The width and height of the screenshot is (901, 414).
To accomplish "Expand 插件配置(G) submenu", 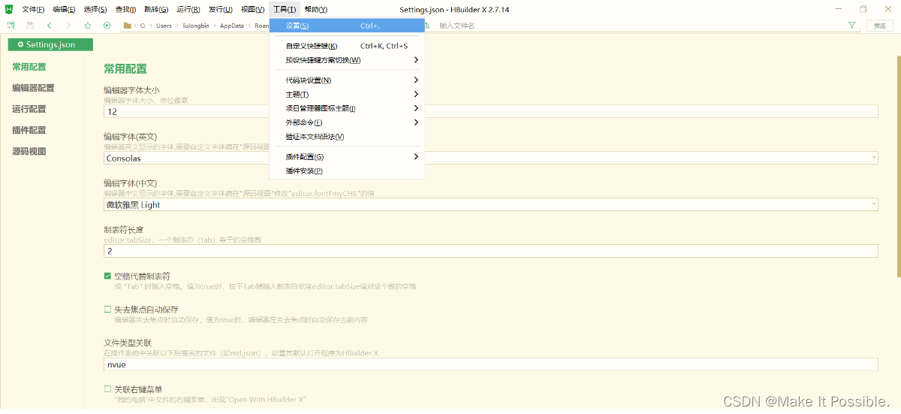I will (x=347, y=157).
